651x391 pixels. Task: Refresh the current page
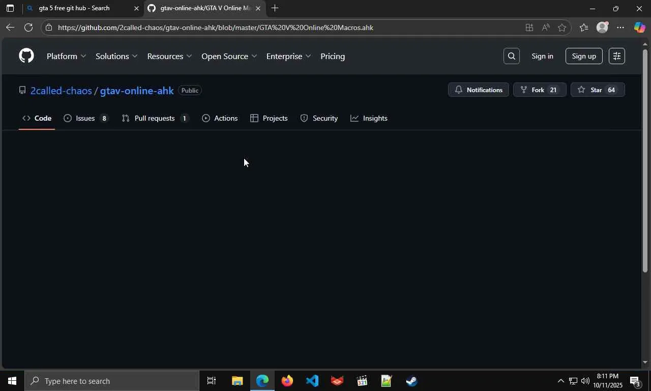pyautogui.click(x=28, y=27)
